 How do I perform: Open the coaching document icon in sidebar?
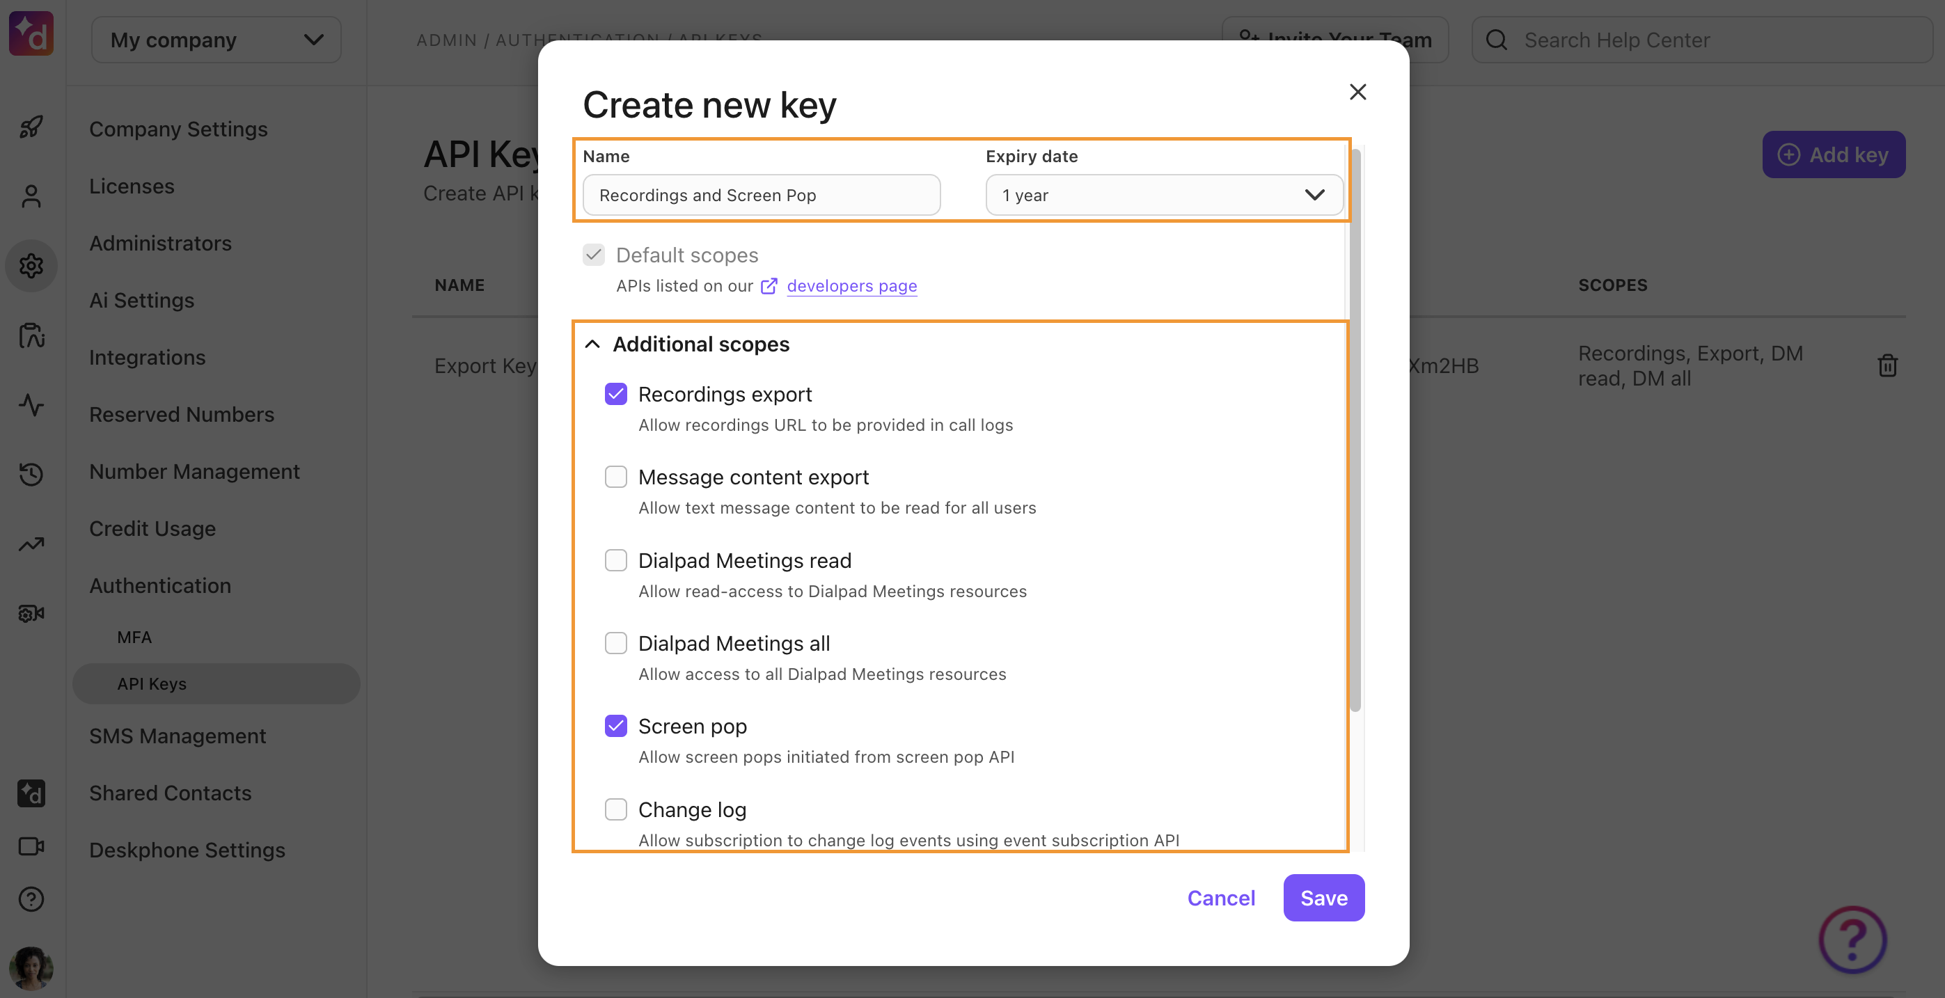tap(31, 335)
